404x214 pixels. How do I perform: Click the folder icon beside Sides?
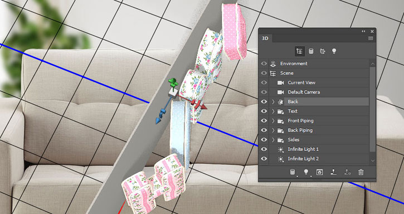pos(280,140)
